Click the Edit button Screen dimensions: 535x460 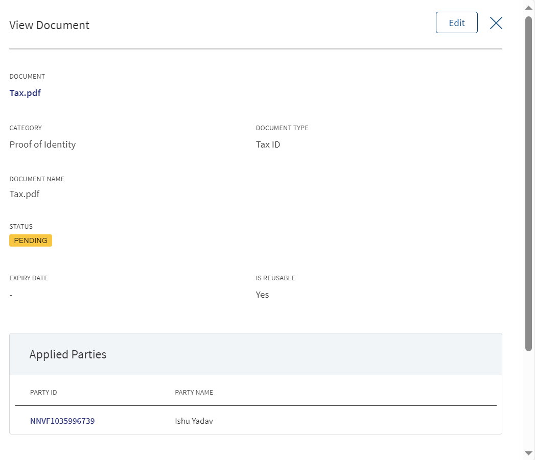[x=456, y=22]
